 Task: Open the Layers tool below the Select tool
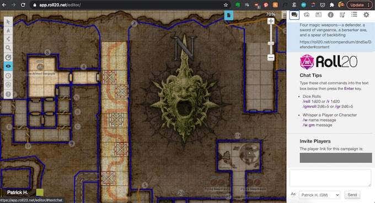tap(8, 31)
